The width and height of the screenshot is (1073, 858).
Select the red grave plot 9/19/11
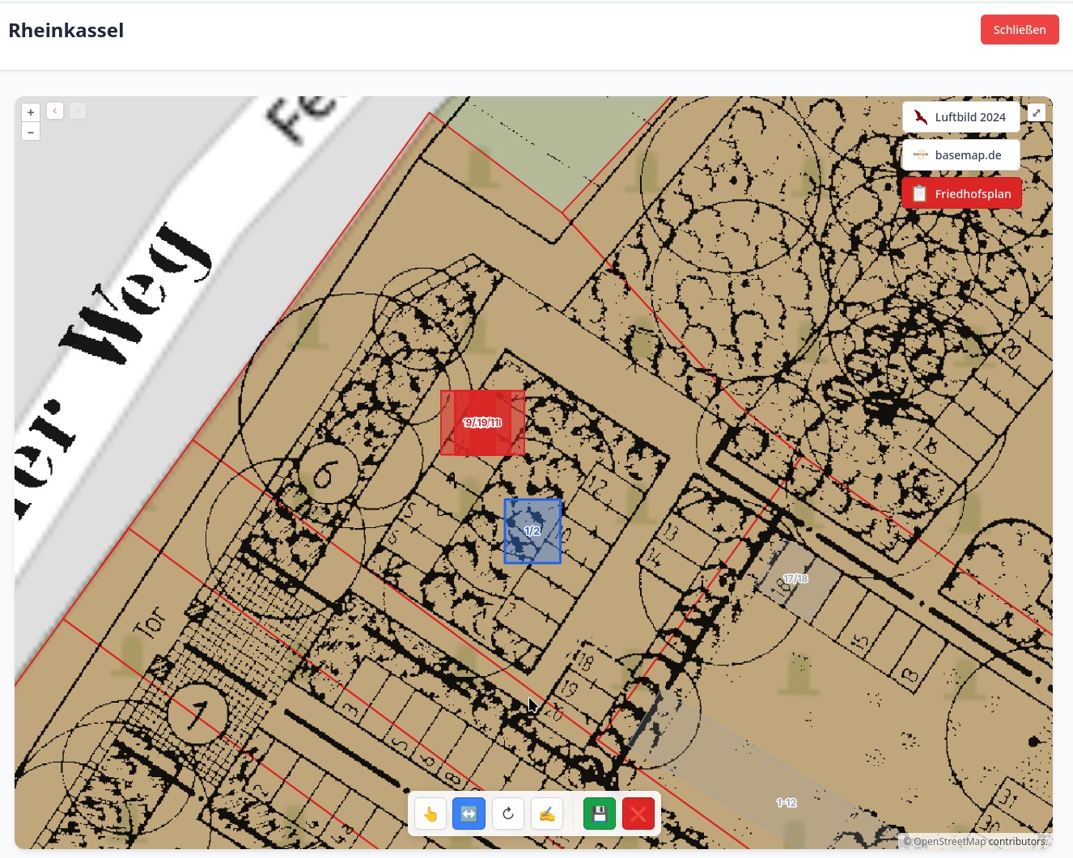[482, 423]
